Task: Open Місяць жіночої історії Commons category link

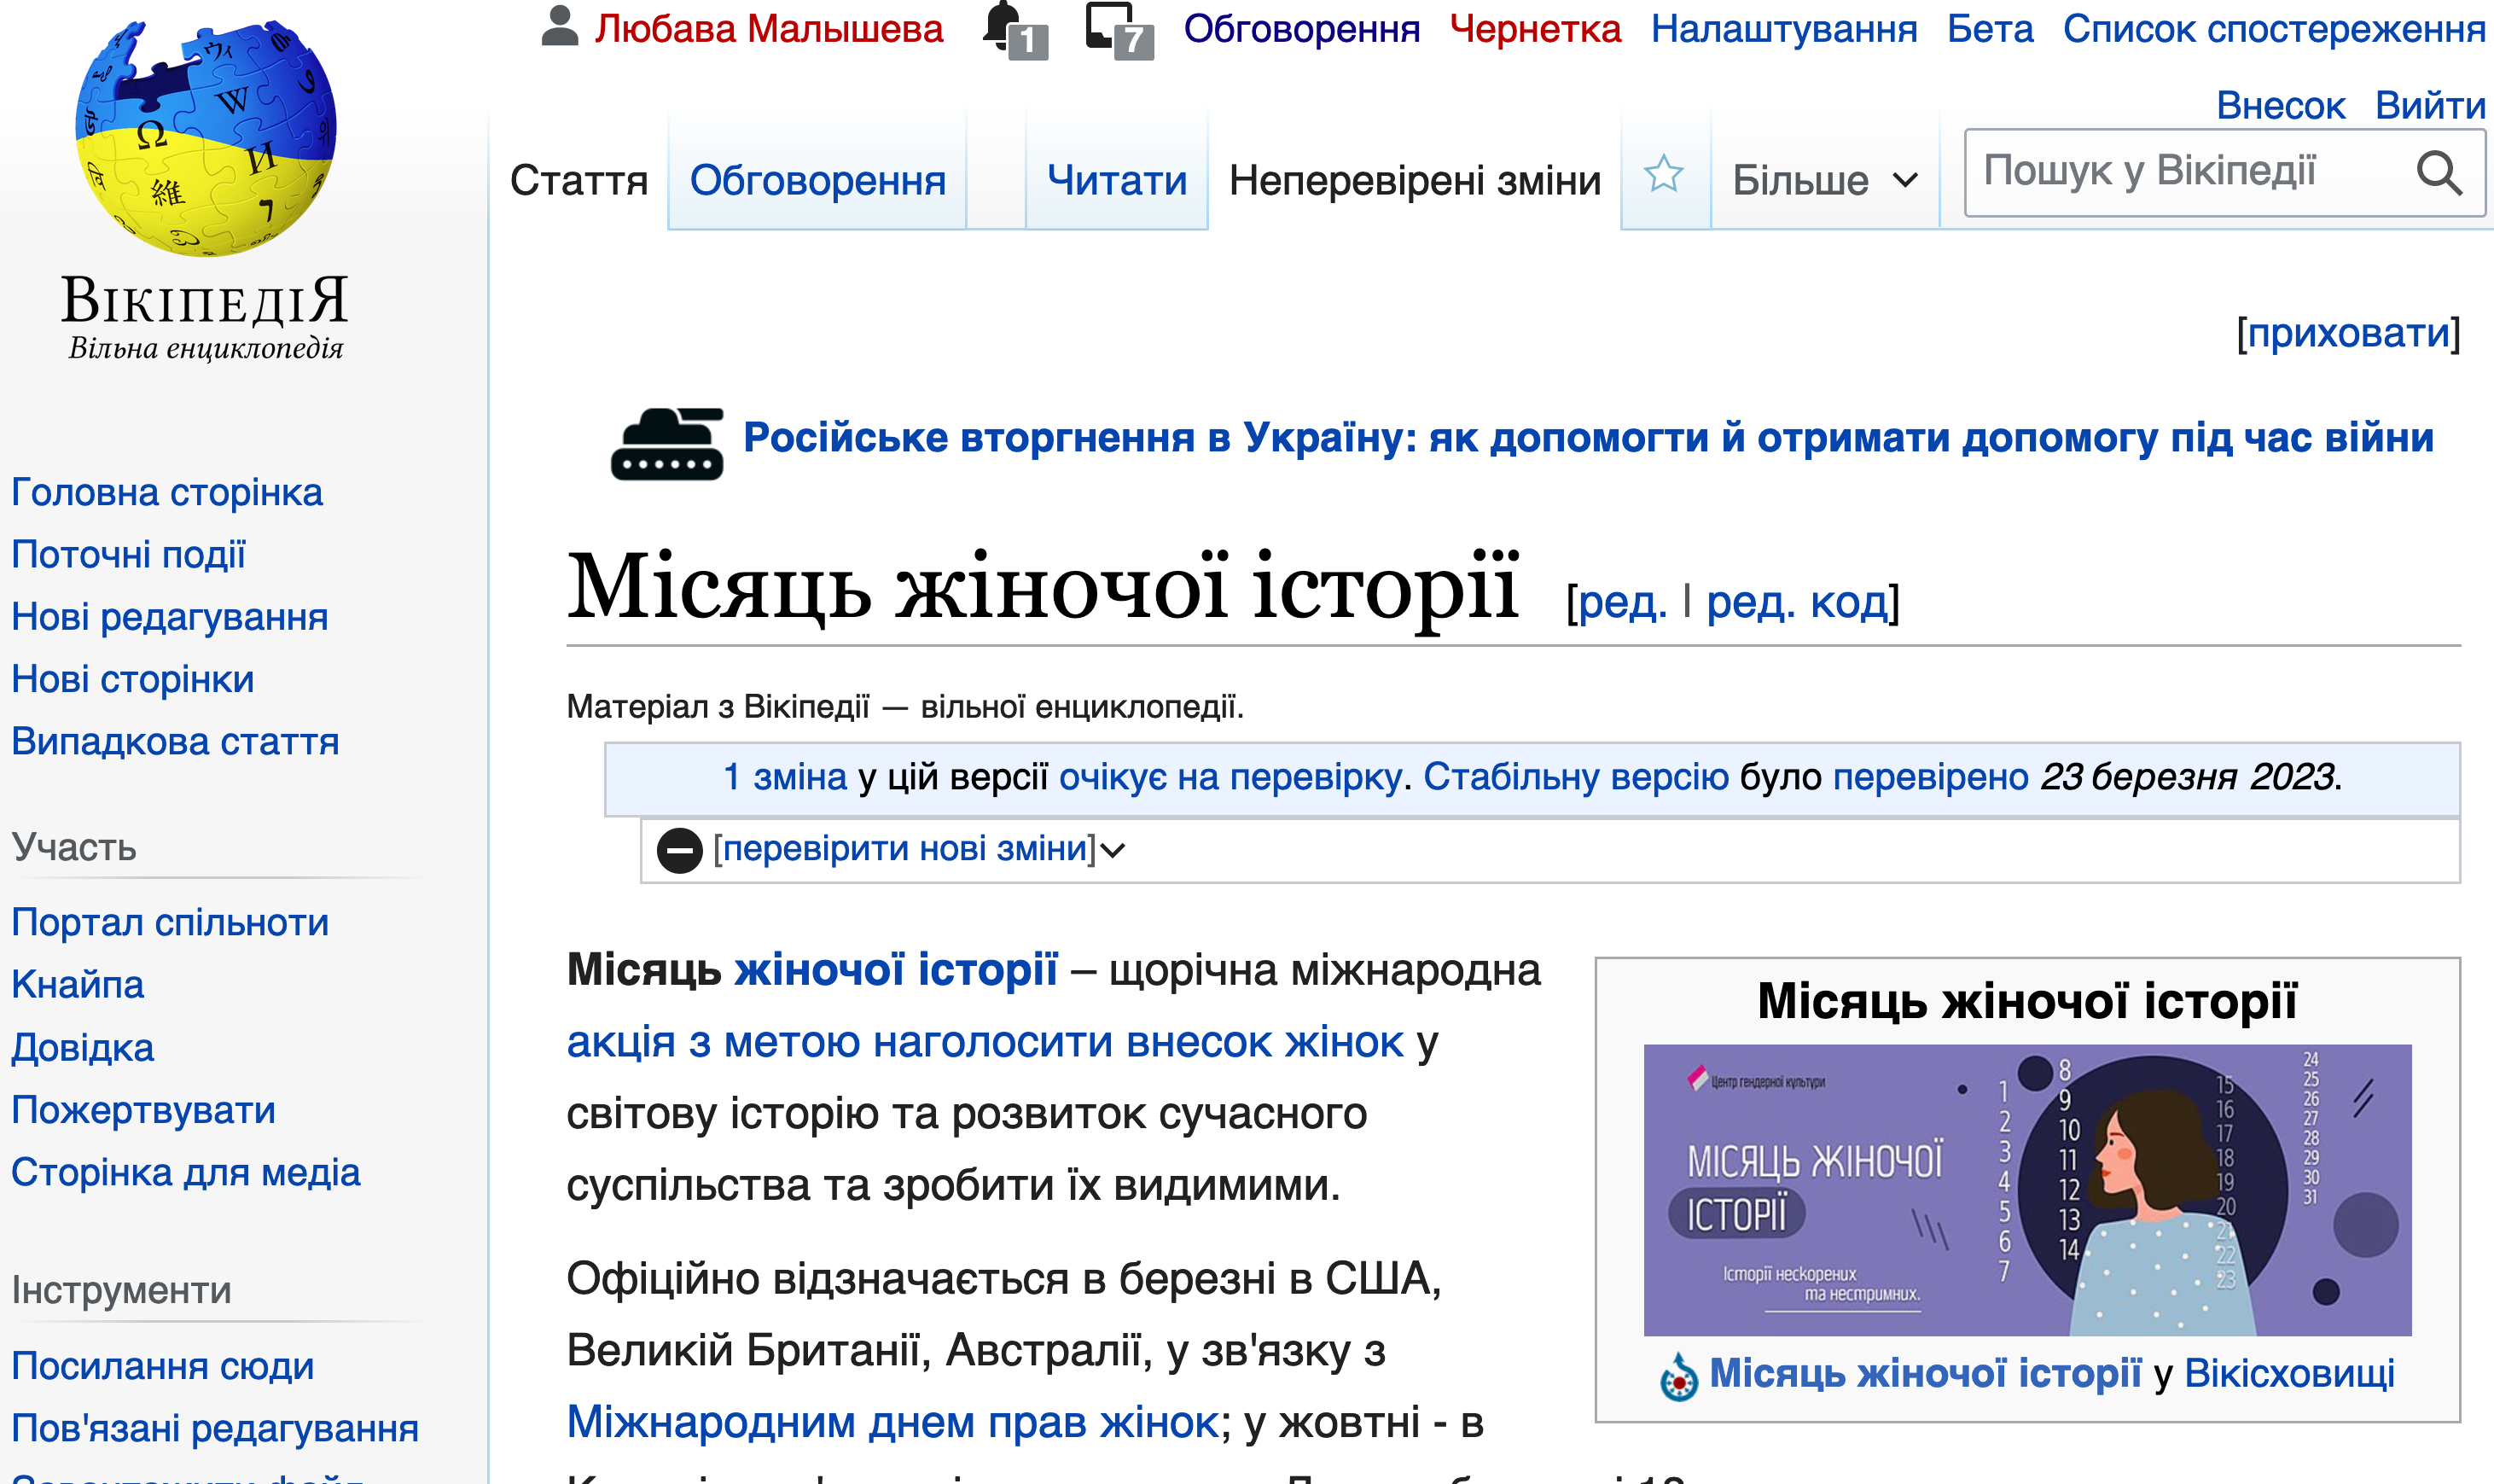Action: click(x=1925, y=1374)
